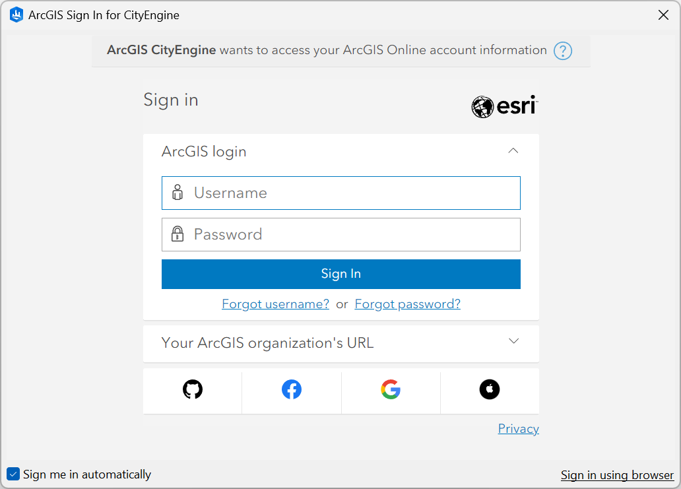The width and height of the screenshot is (681, 489).
Task: Click the padlock icon in the Password field
Action: coord(177,234)
